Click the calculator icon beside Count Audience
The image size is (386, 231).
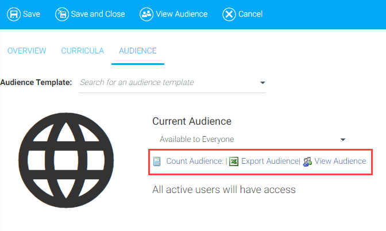point(157,161)
